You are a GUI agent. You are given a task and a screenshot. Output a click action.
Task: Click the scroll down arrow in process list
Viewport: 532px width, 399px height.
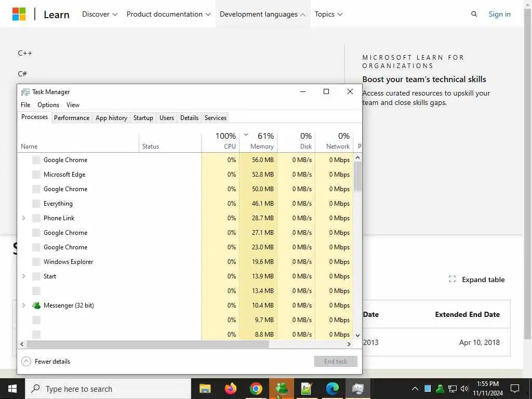pyautogui.click(x=357, y=335)
